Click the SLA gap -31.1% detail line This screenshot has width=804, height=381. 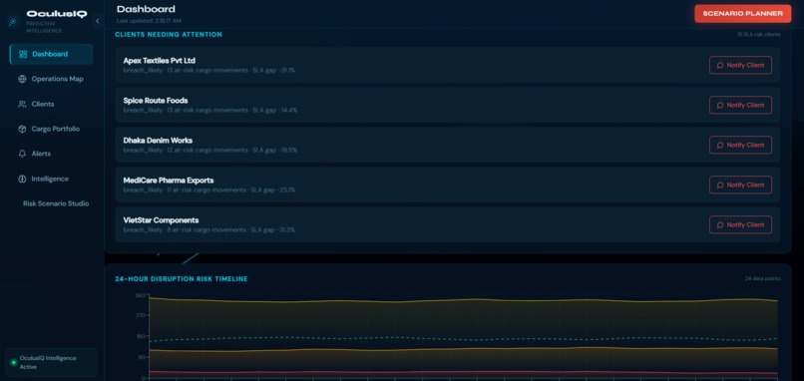[x=209, y=70]
